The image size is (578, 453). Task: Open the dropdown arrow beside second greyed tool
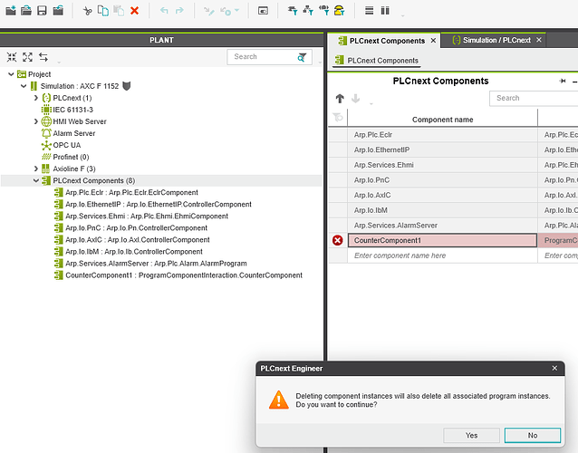[x=237, y=11]
